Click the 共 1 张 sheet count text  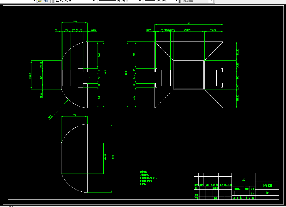237,198
